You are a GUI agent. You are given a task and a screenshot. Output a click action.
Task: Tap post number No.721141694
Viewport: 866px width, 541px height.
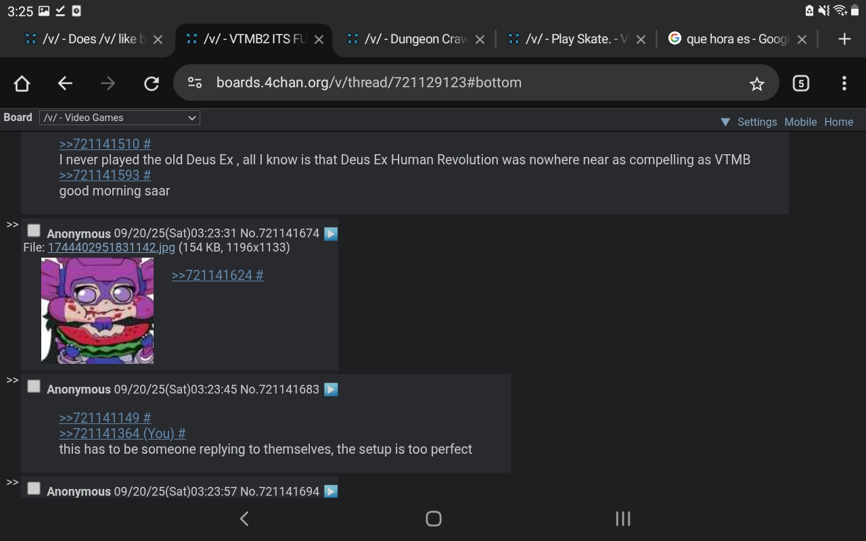point(279,492)
